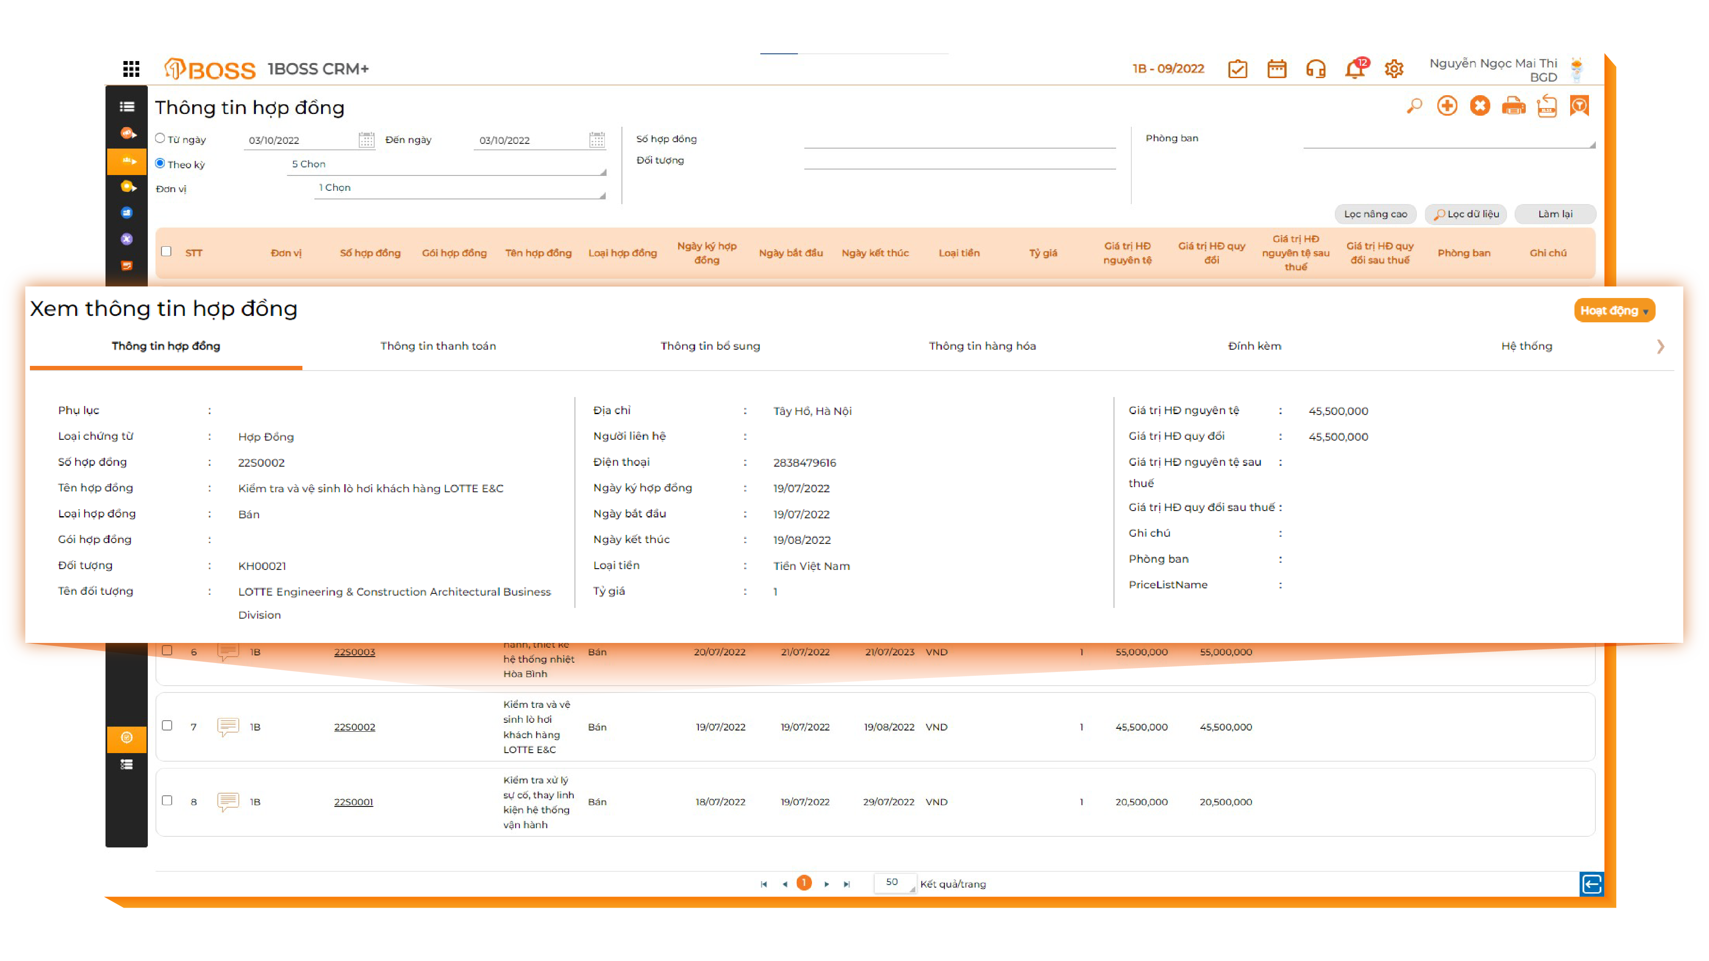Click the notification bell icon
Screen dimensions: 1709x961
point(1353,69)
